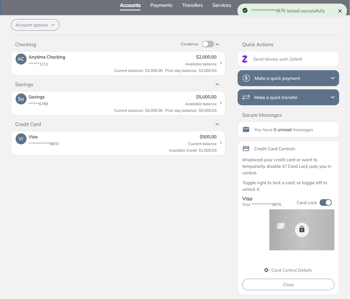Viewport: 350px width, 299px height.
Task: Toggle the Condense switch
Action: (x=208, y=44)
